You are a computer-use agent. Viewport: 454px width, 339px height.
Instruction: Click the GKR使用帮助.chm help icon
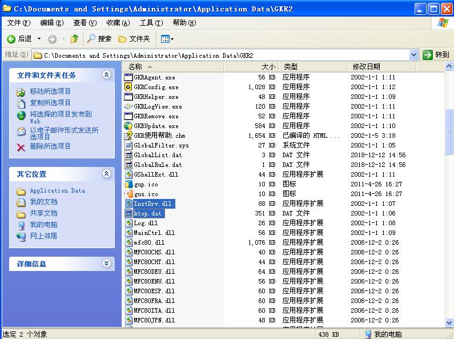pos(128,135)
